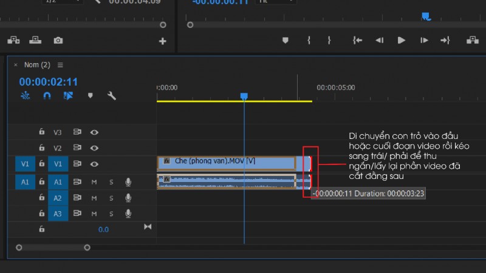Click the master track output icon

coord(148,227)
